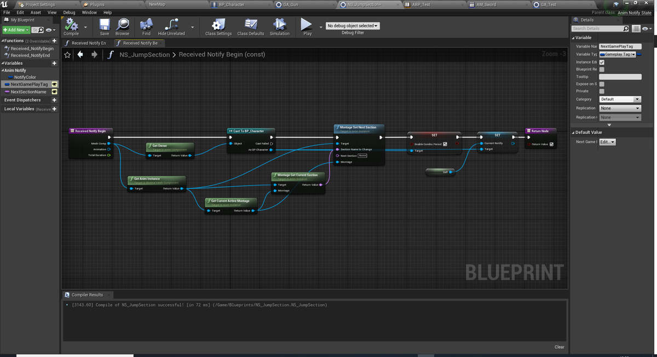Screen dimensions: 657x357
Task: Open Class Settings from the toolbar
Action: (x=218, y=26)
